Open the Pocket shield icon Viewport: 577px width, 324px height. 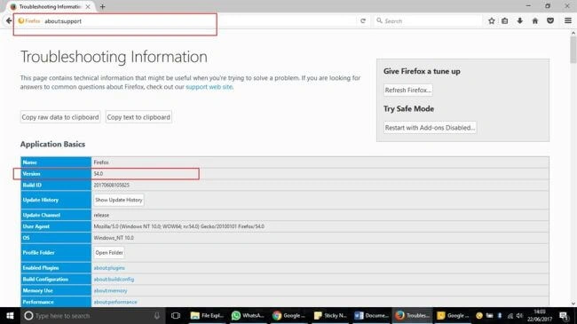point(550,21)
